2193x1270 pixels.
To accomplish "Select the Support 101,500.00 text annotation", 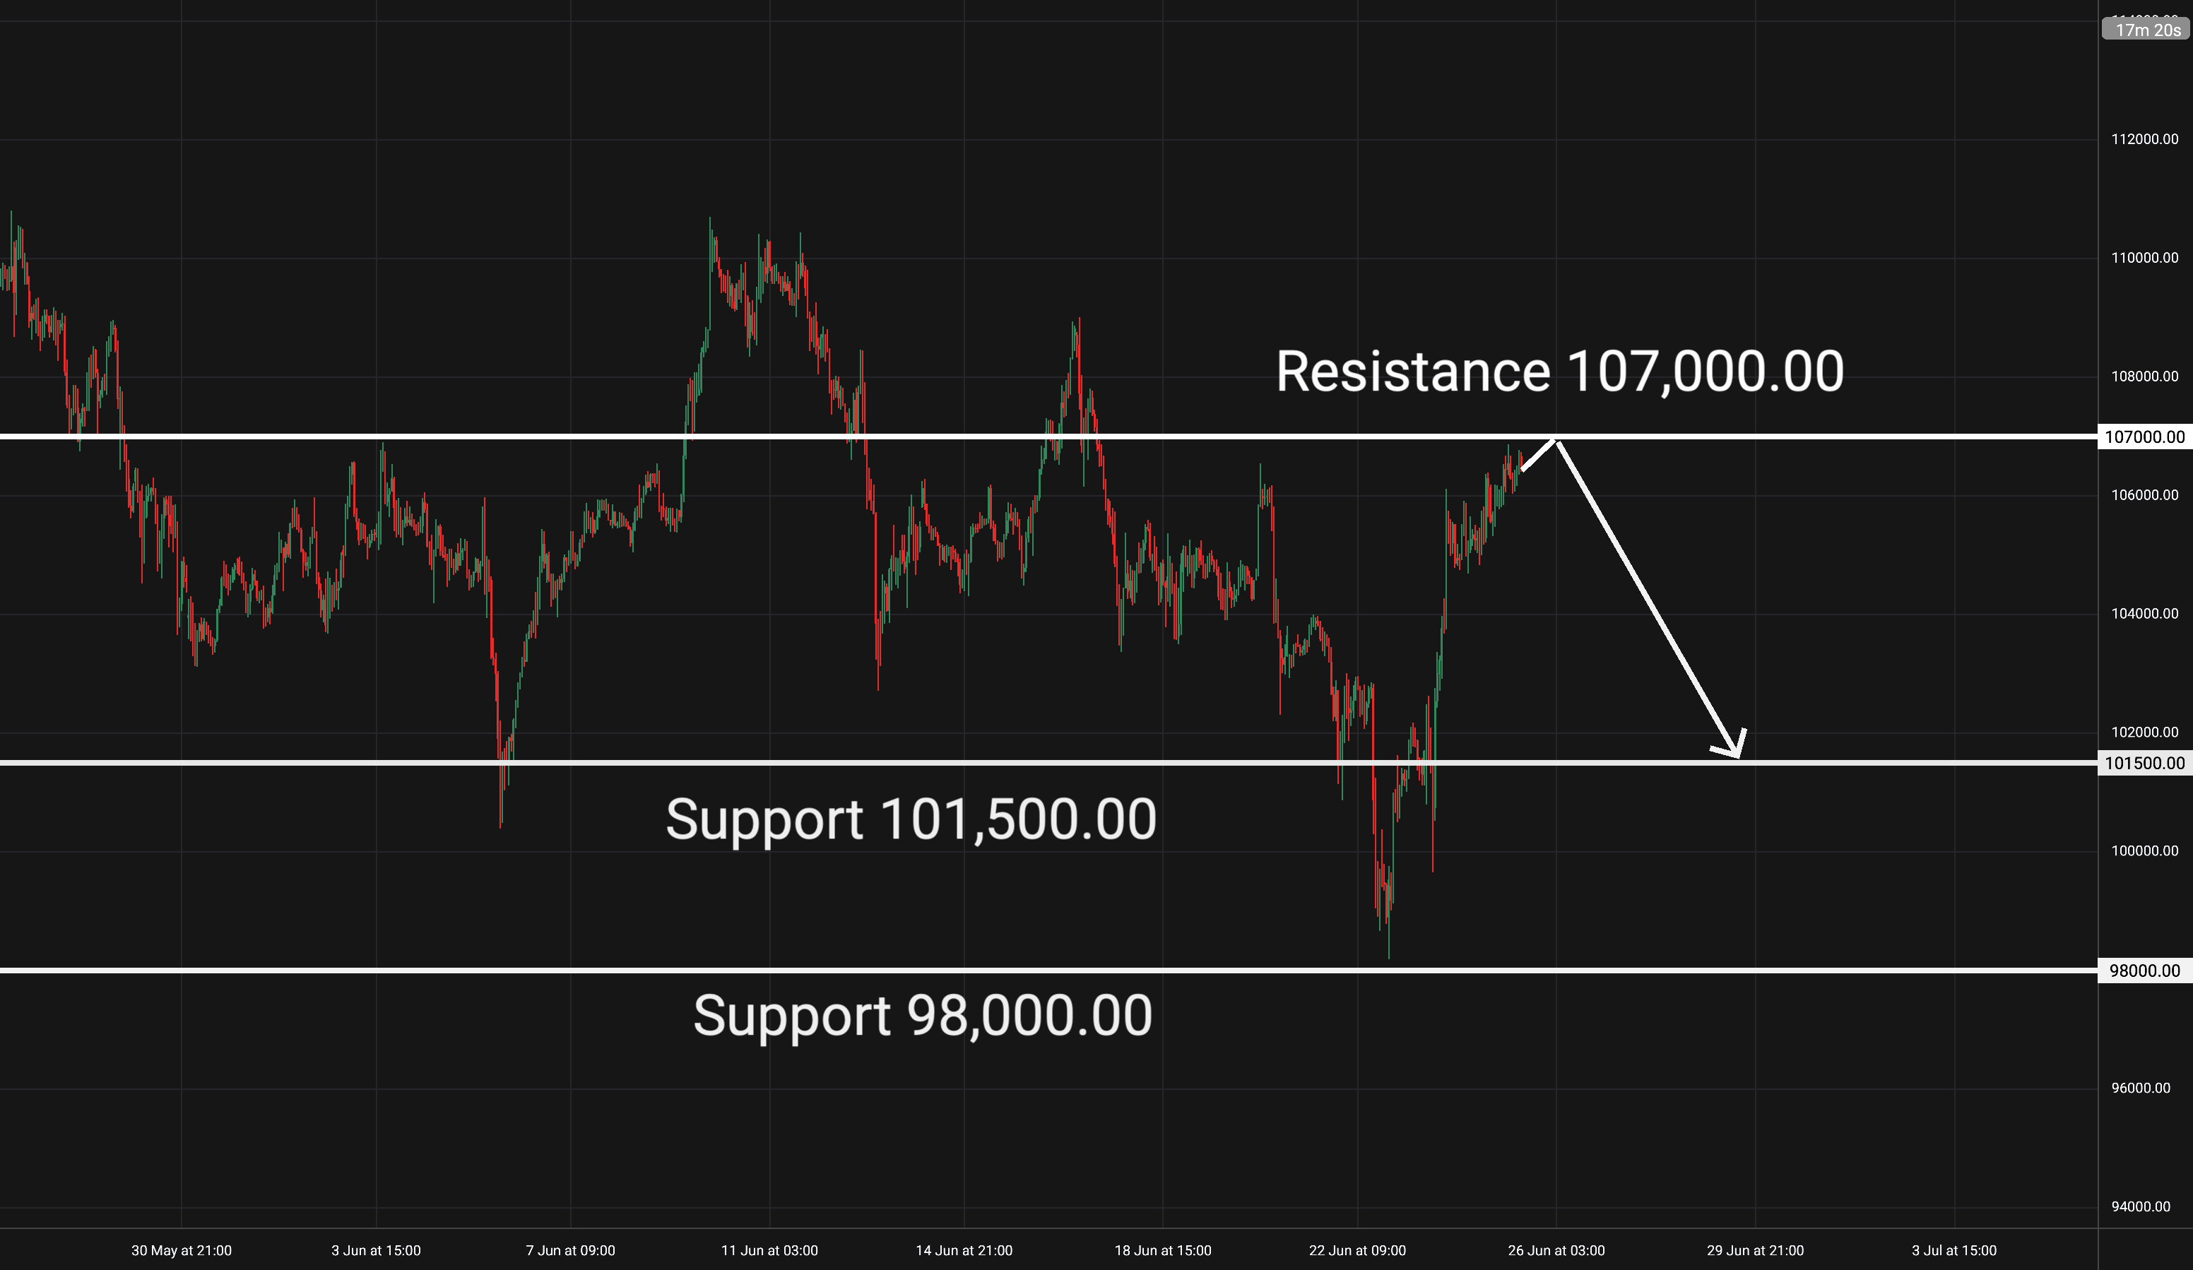I will [x=911, y=819].
